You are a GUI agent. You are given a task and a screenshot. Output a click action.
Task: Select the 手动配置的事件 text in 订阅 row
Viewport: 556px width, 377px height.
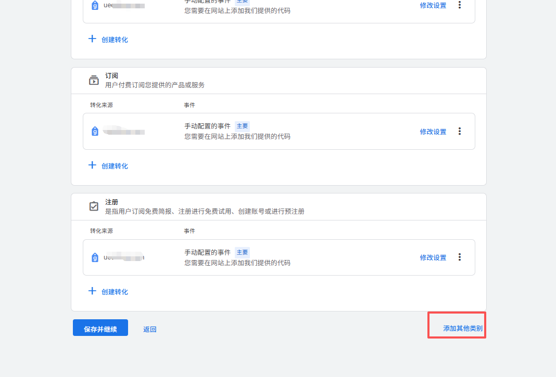tap(207, 126)
